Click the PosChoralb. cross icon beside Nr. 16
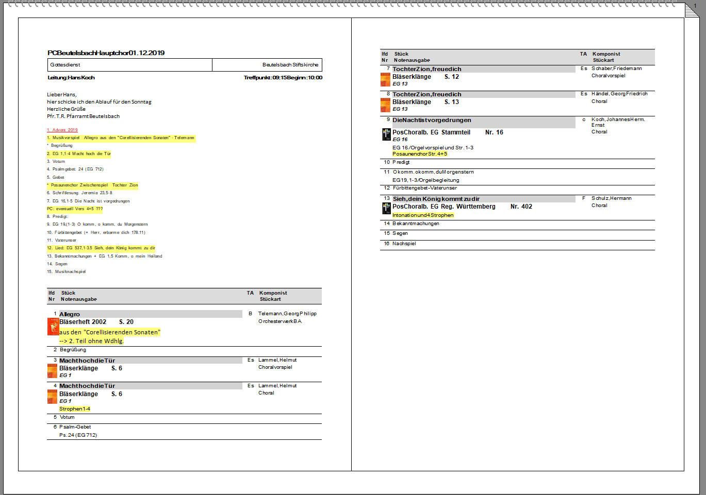Viewport: 706px width, 495px height. [386, 134]
